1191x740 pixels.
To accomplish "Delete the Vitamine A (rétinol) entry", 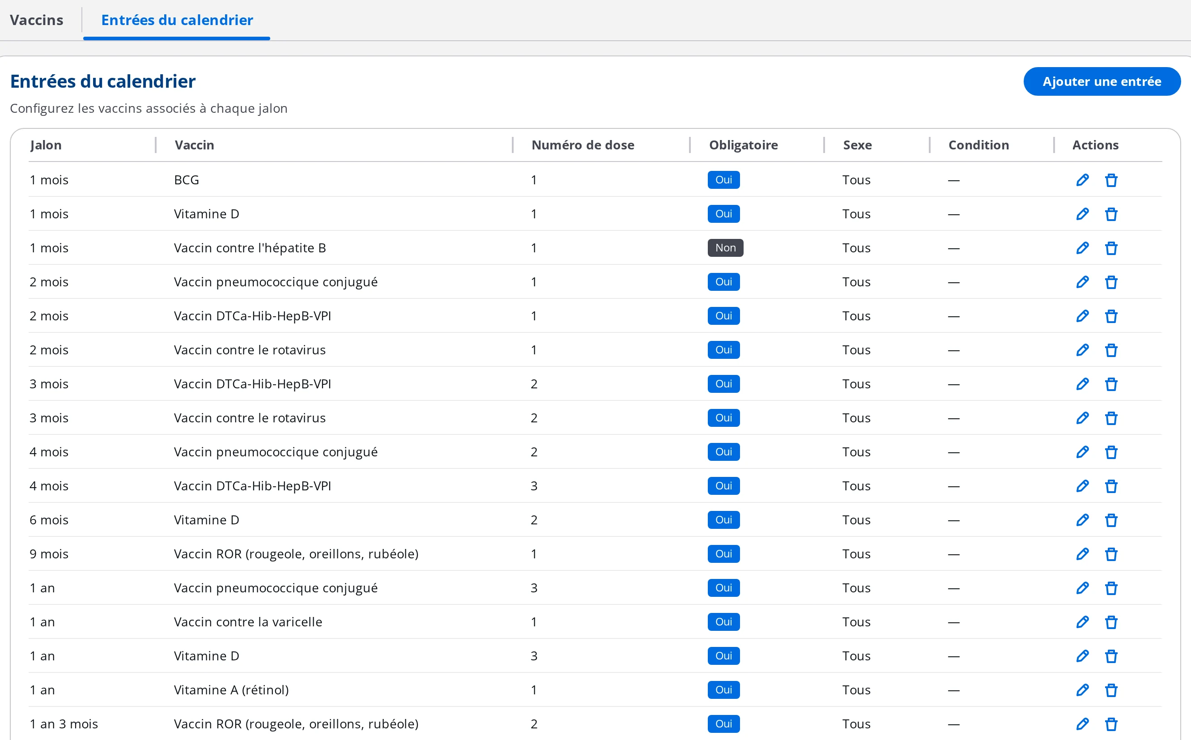I will [x=1111, y=690].
